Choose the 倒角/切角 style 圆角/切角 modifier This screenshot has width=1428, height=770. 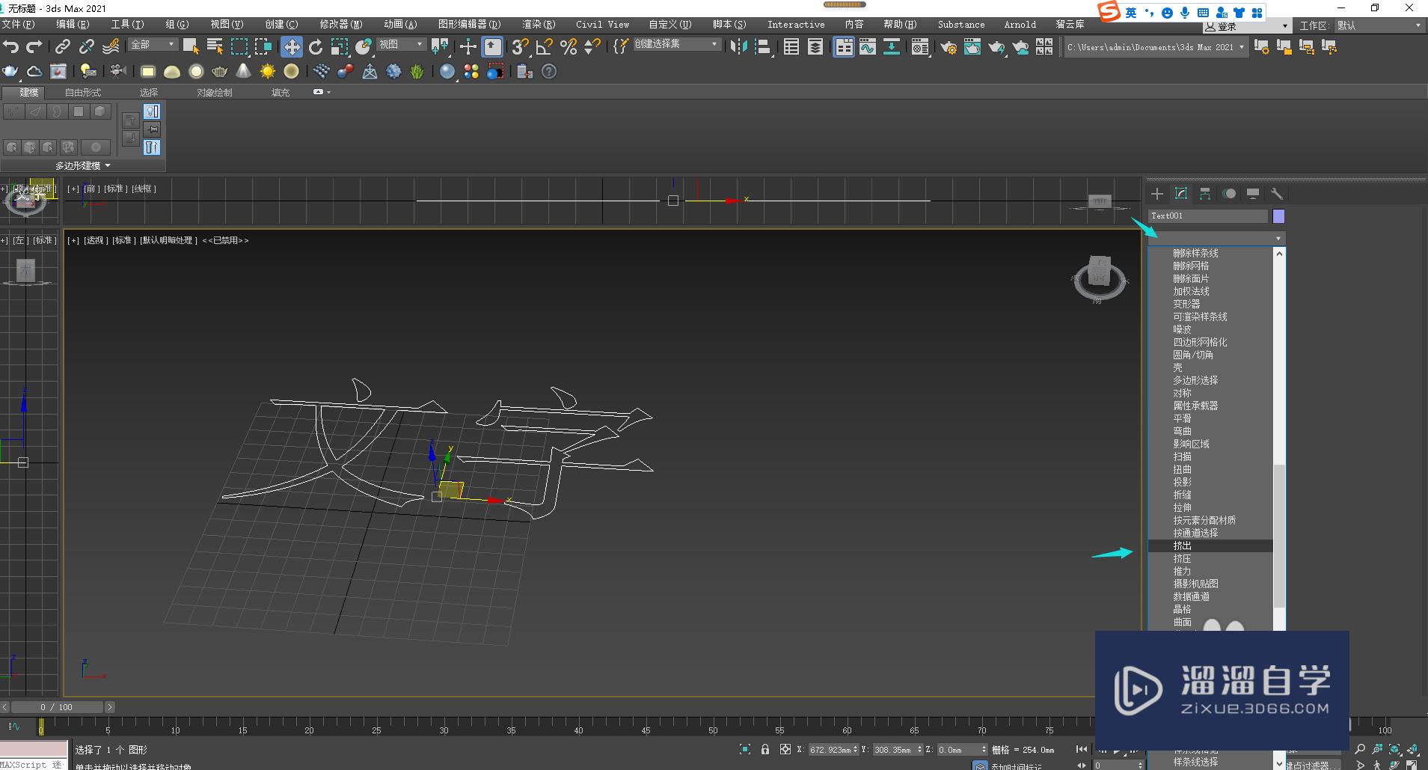(x=1210, y=355)
